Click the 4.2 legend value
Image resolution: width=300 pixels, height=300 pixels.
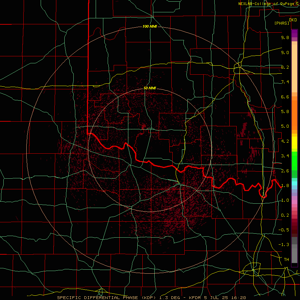pos(285,141)
